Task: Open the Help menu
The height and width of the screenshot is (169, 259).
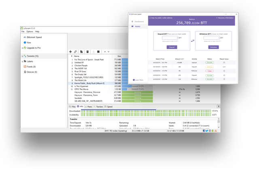Action: (x=37, y=31)
